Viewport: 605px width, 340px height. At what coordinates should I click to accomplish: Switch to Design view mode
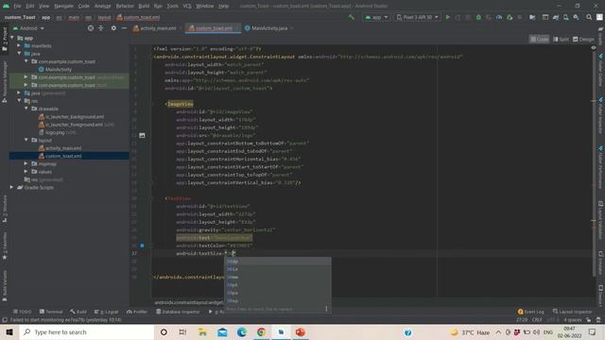click(583, 39)
